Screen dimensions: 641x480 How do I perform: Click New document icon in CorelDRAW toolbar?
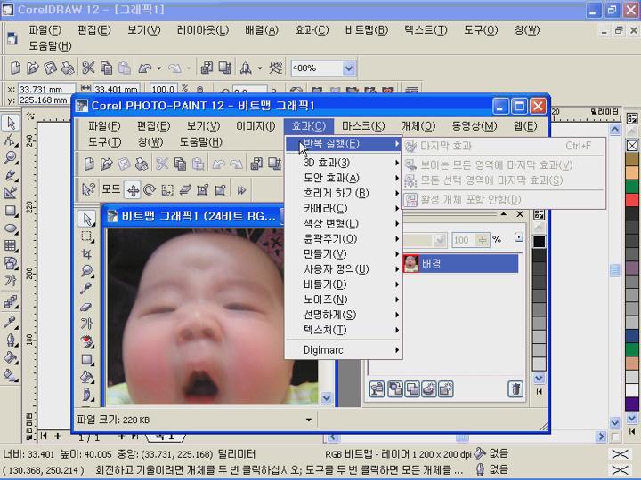click(15, 68)
